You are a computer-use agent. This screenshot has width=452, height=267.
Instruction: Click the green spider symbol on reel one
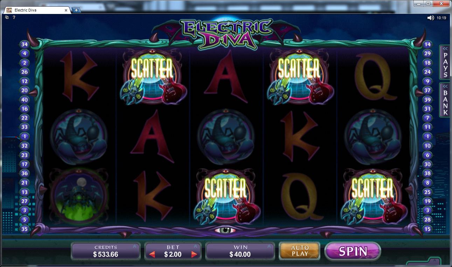[x=80, y=196]
